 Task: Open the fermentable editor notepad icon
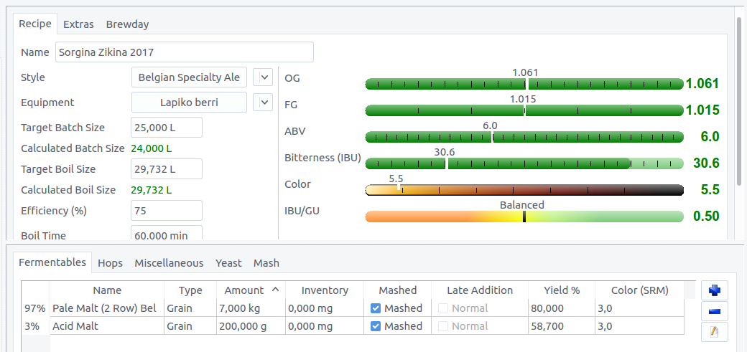pos(713,332)
